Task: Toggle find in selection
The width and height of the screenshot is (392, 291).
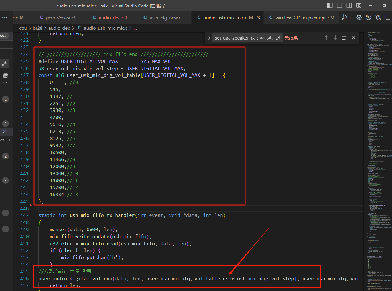Action: coord(344,38)
